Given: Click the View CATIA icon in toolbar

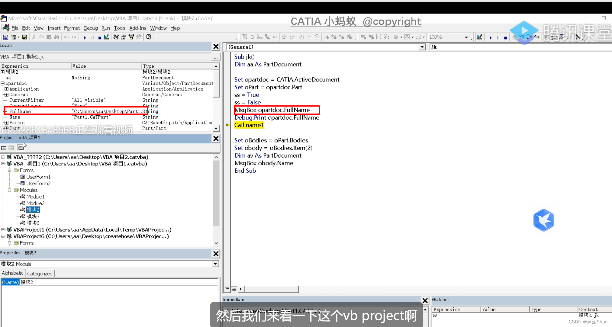Looking at the screenshot, I should (5, 37).
